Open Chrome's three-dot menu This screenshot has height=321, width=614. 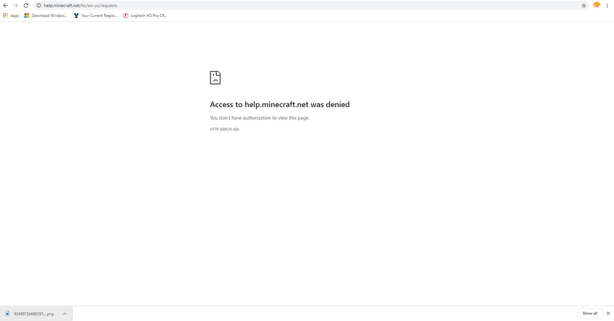607,5
